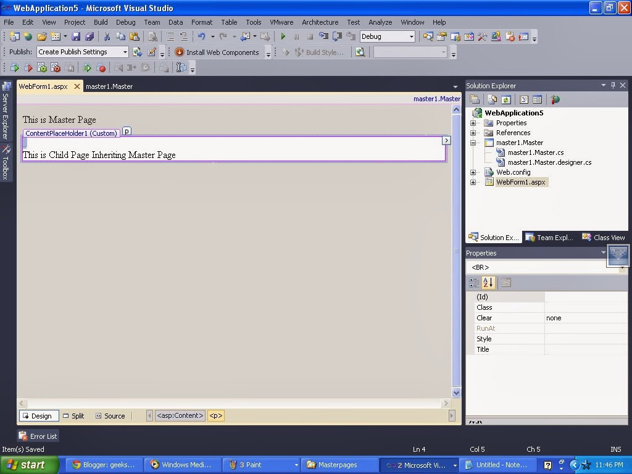Open the ContentPlaceHolder smart tag arrow
The image size is (632, 474).
(x=446, y=140)
